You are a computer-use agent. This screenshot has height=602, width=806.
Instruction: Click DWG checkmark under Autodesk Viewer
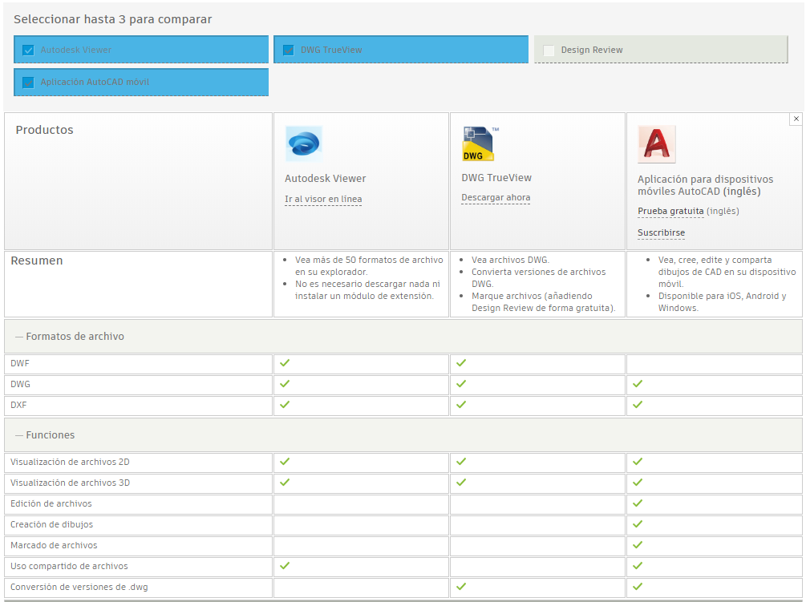pyautogui.click(x=285, y=384)
